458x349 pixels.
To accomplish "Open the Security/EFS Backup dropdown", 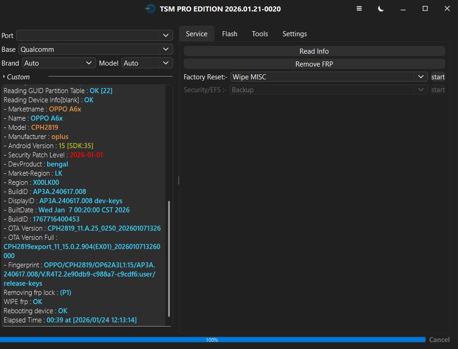I will [x=328, y=89].
